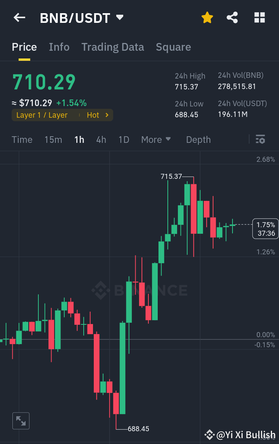
Task: Toggle the 1h timeframe selection
Action: [79, 139]
